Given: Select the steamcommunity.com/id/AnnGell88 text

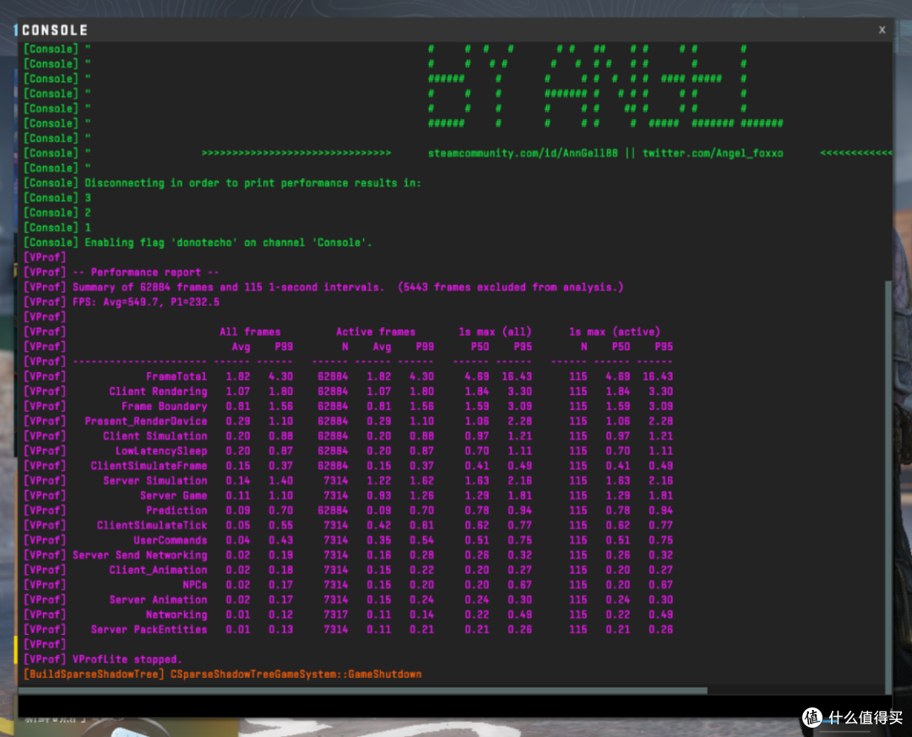Looking at the screenshot, I should (x=523, y=153).
